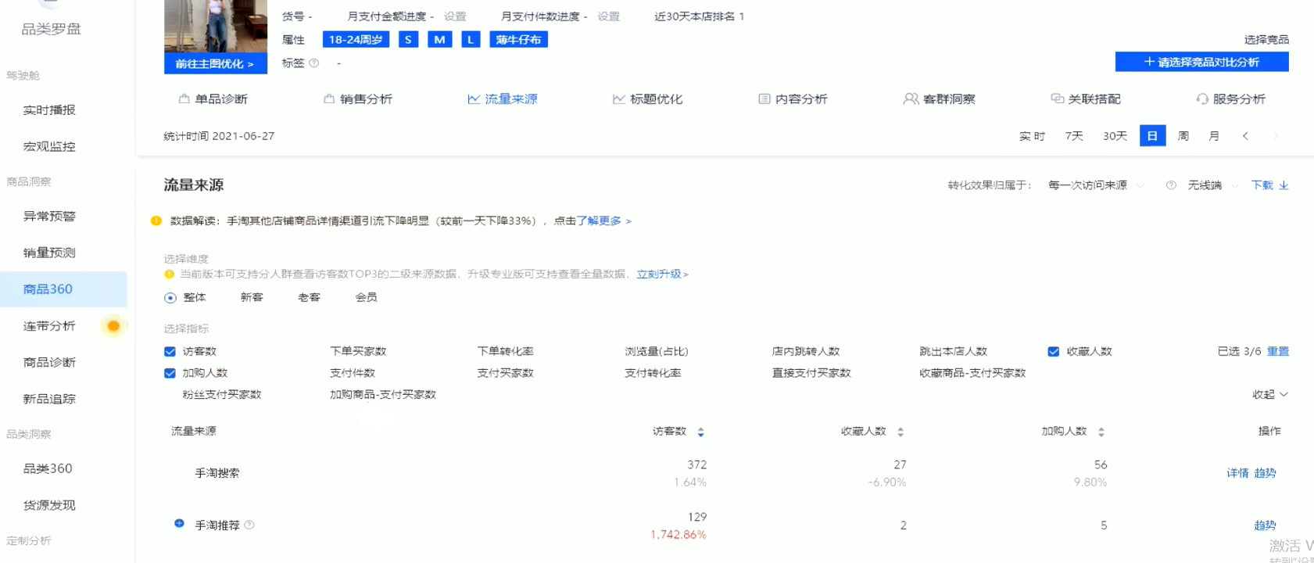The width and height of the screenshot is (1314, 563).
Task: Click the 客群洞察 people icon
Action: click(x=911, y=99)
